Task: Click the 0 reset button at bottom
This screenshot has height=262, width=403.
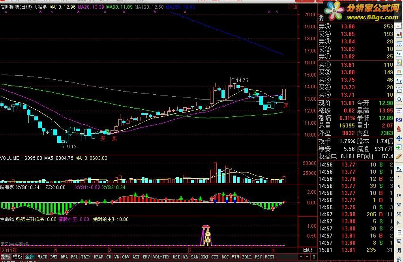Action: 314,256
